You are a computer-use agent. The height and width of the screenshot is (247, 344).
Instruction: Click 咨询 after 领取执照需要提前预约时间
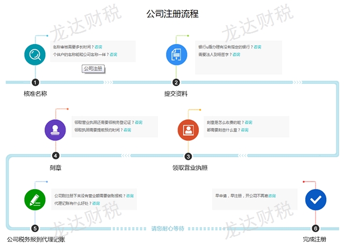[x=127, y=130]
